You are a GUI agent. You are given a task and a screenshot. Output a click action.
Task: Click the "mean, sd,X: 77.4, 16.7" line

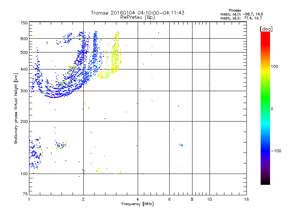tap(241, 18)
